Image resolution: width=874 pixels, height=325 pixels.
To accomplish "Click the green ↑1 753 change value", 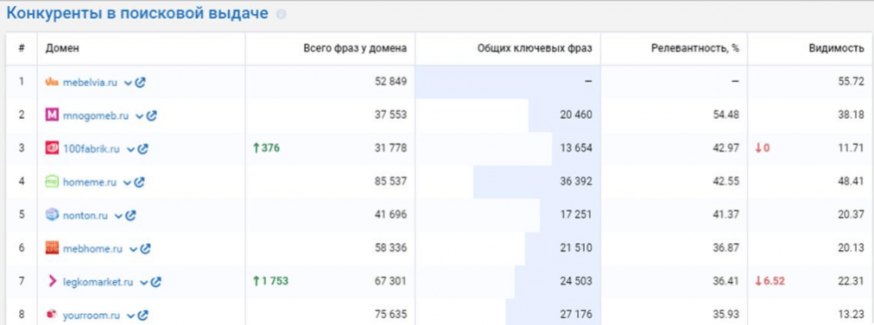I will coord(270,282).
